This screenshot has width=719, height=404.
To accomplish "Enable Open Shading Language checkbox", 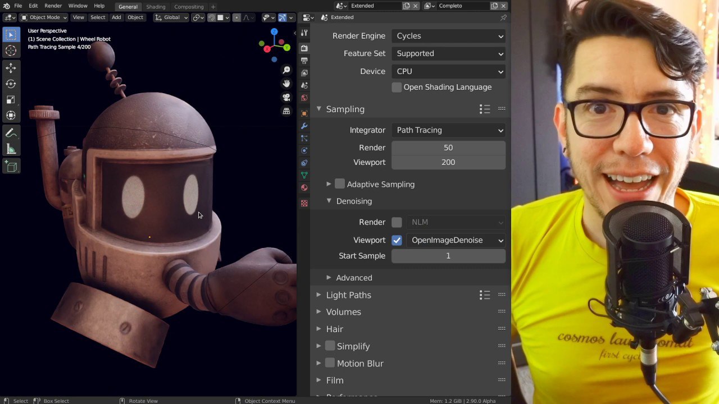I will click(x=397, y=88).
